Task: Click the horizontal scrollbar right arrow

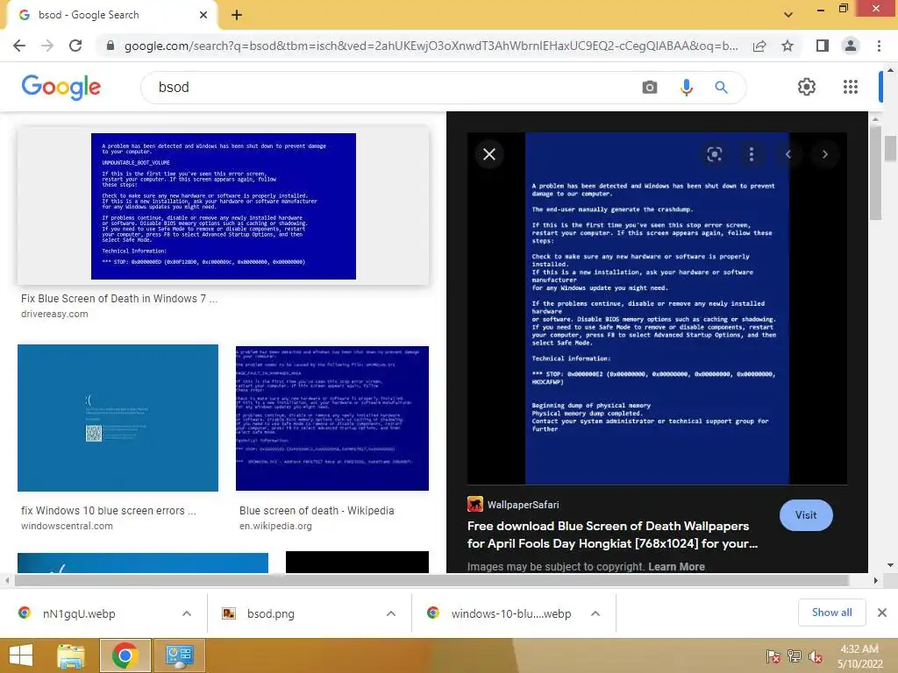Action: [x=875, y=580]
